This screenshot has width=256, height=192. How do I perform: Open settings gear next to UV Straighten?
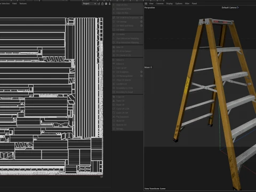click(x=141, y=72)
